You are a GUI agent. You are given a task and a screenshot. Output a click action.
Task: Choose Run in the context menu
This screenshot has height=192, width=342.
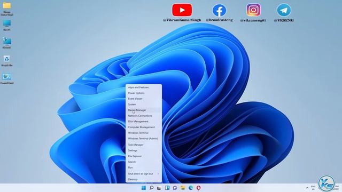point(144,167)
